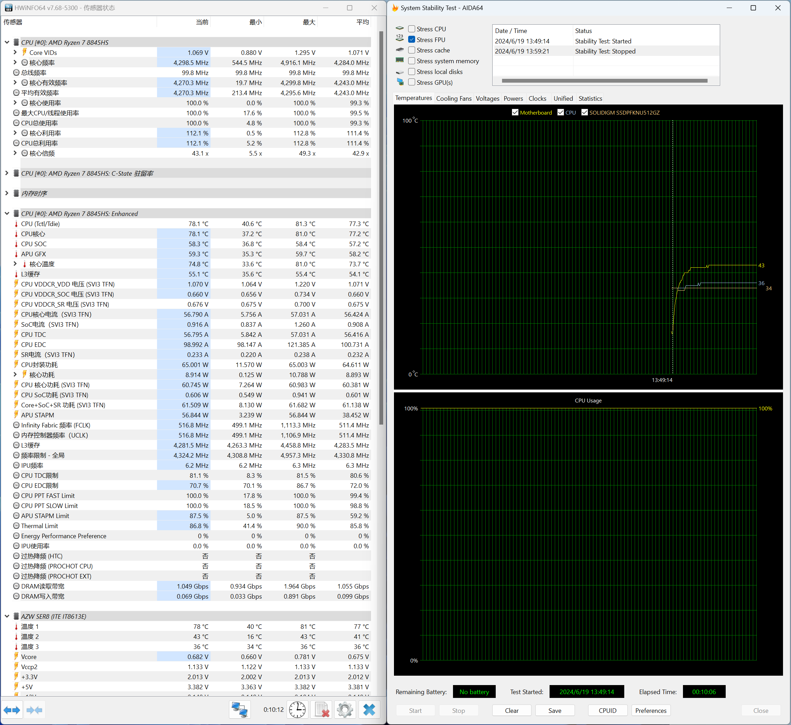This screenshot has height=725, width=791.
Task: Click the Stress system memory RAM icon
Action: click(x=399, y=60)
